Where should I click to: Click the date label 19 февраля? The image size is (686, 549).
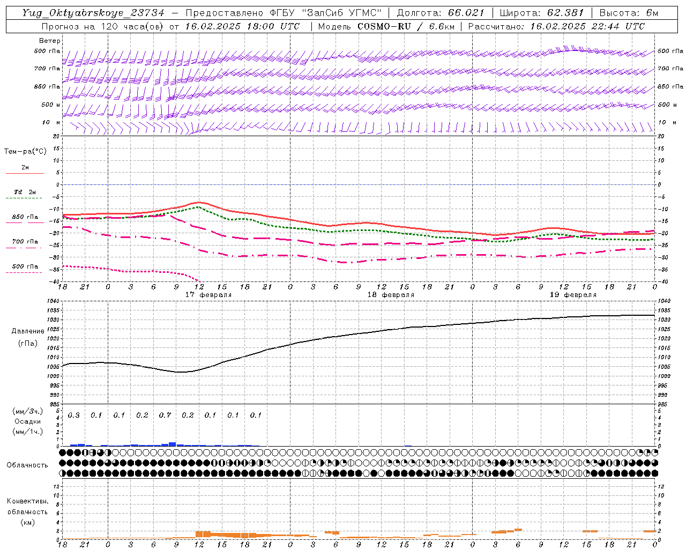573,295
